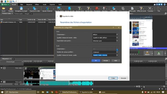Click Créer in export window
The image size is (167, 94).
point(113,78)
